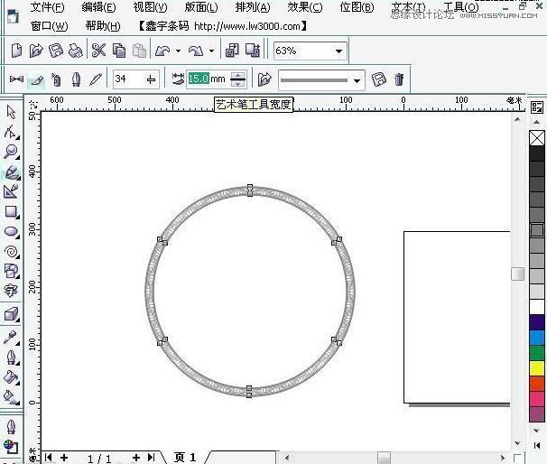Pick the yellow palette swatch
Screen dimensions: 547x464
(537, 368)
